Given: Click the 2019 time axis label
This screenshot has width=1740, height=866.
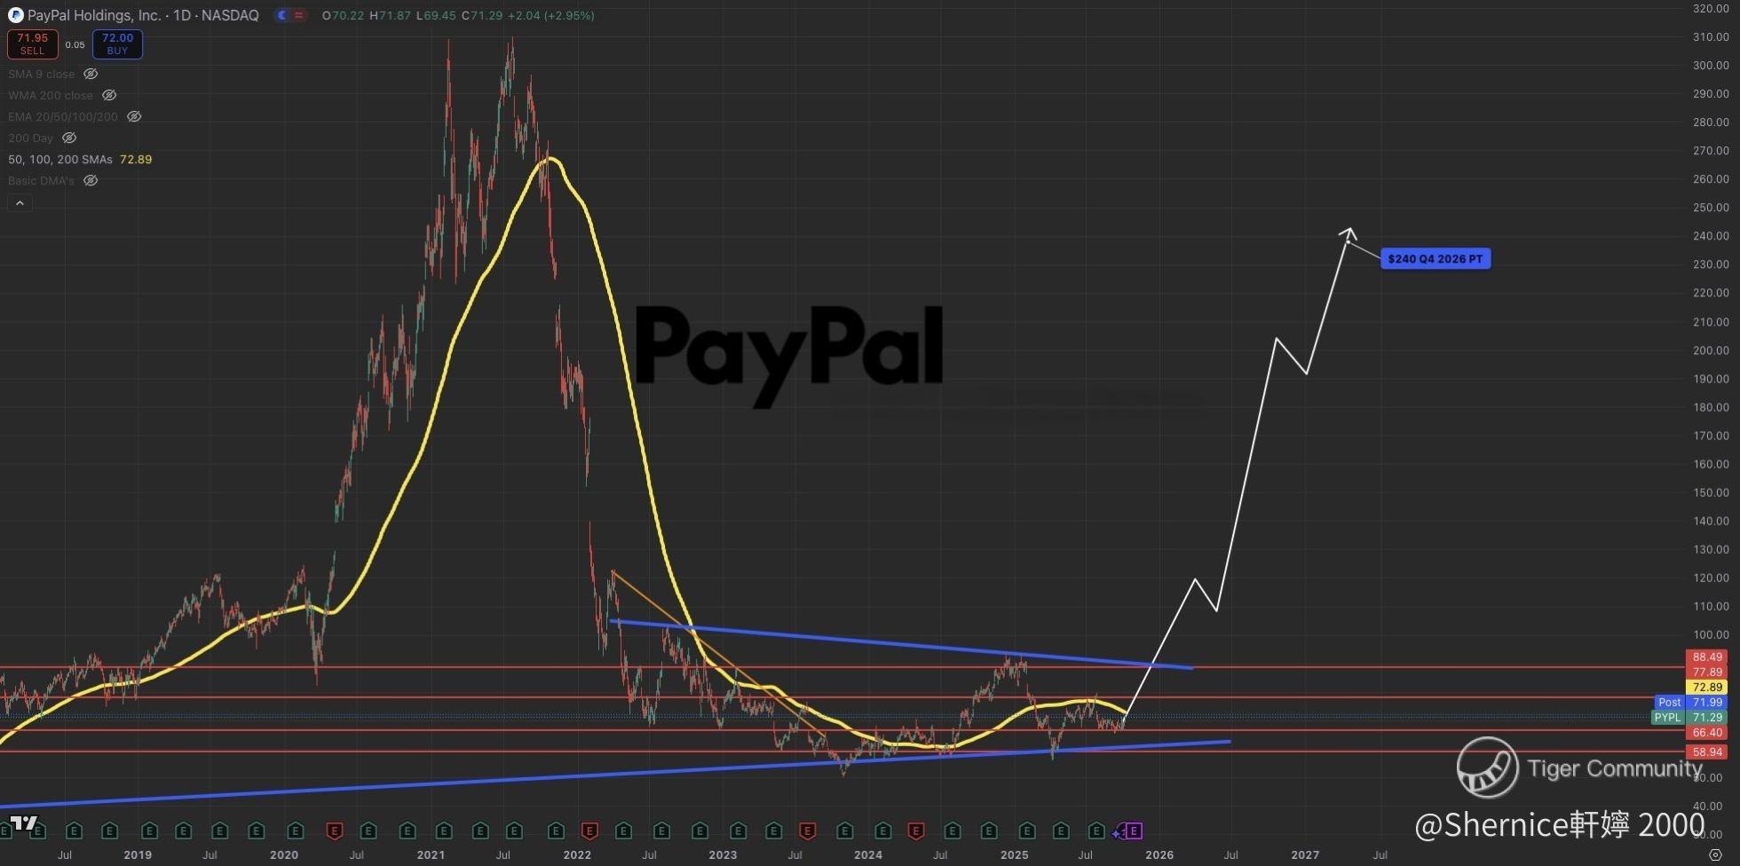Looking at the screenshot, I should click(138, 854).
